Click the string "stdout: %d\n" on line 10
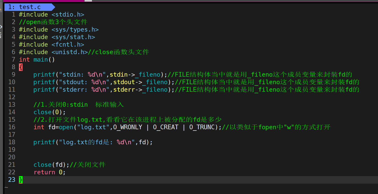 point(84,82)
